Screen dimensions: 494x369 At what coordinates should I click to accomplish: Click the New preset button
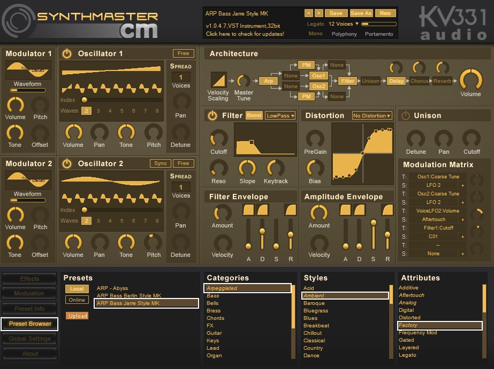[385, 13]
